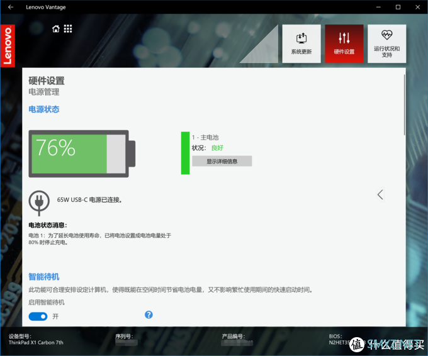Go back using the arrow in title bar
The image size is (428, 356).
(11, 7)
